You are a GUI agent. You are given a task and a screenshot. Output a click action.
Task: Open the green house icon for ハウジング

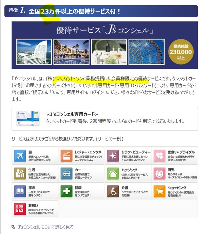click(113, 174)
